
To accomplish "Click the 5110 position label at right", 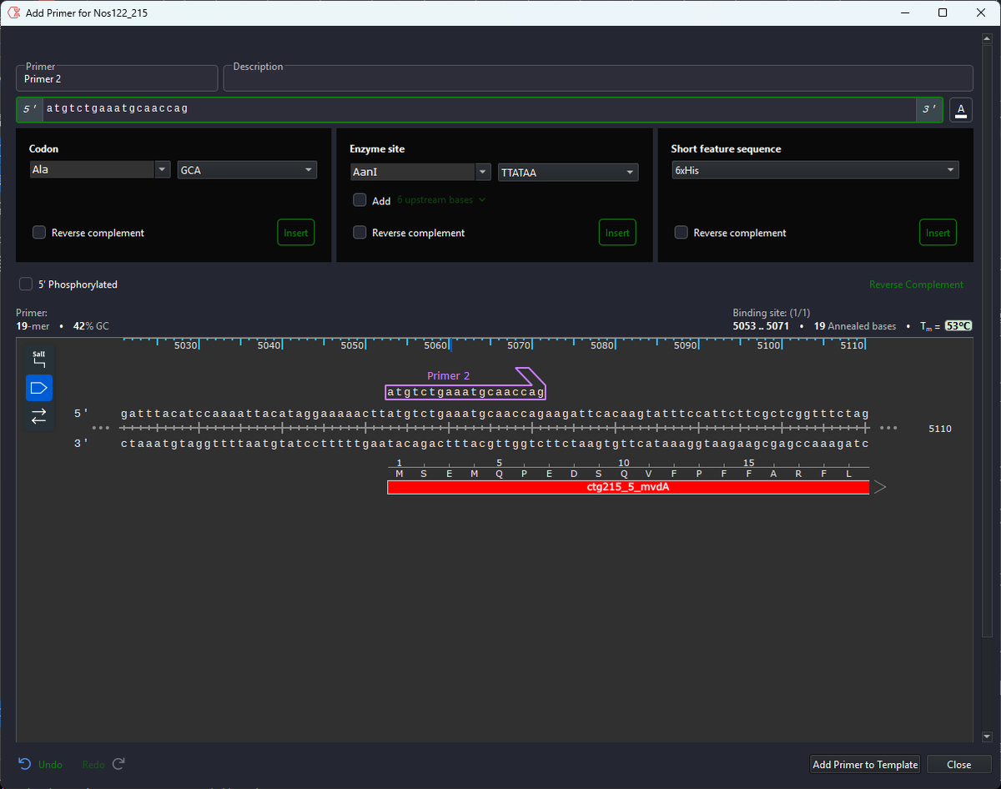I will click(x=940, y=429).
